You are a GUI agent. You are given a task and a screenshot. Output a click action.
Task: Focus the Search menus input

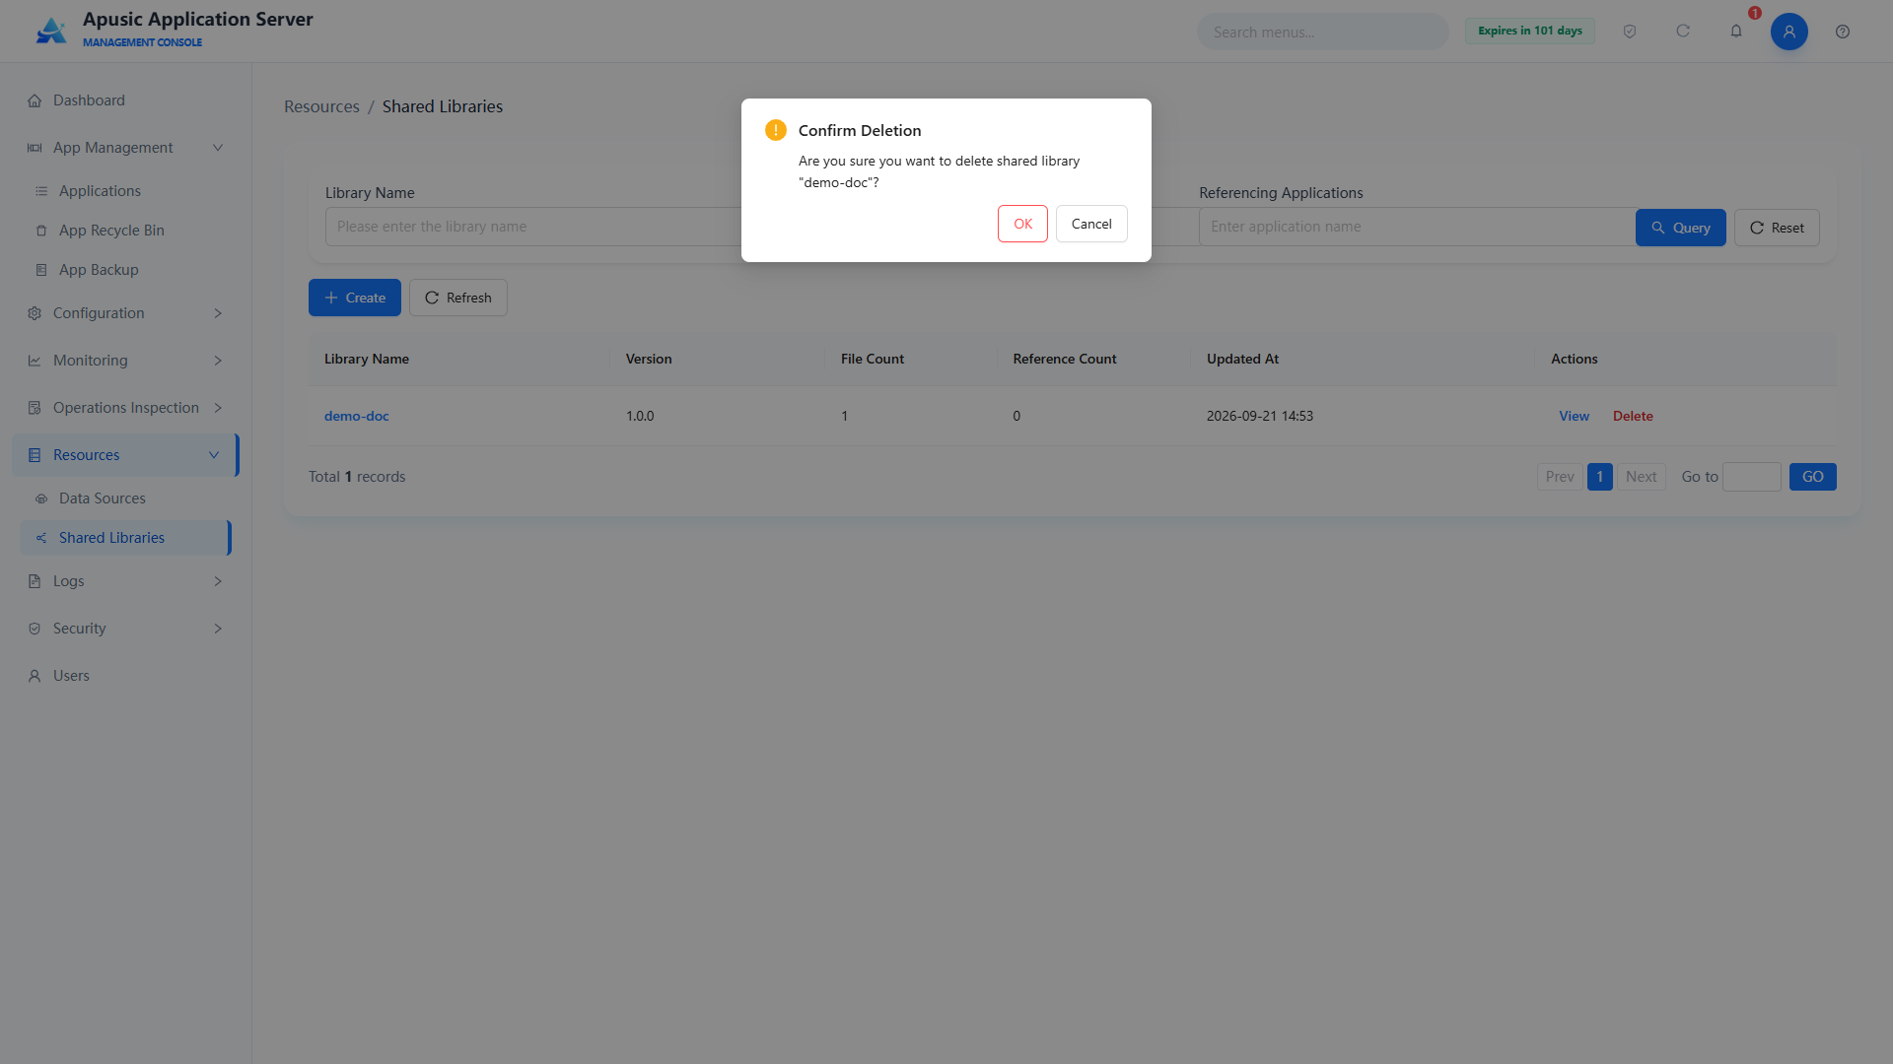coord(1322,32)
